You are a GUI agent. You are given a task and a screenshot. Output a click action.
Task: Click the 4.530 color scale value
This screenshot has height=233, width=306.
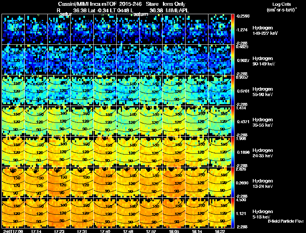[x=241, y=200]
